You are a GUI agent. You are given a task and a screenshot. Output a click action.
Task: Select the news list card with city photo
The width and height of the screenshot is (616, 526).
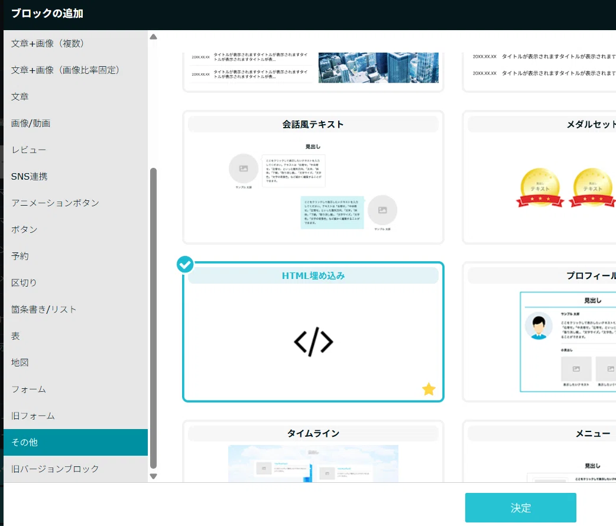[313, 72]
